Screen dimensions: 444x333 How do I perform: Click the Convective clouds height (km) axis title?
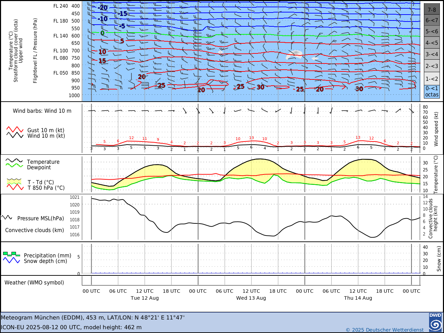click(433, 218)
